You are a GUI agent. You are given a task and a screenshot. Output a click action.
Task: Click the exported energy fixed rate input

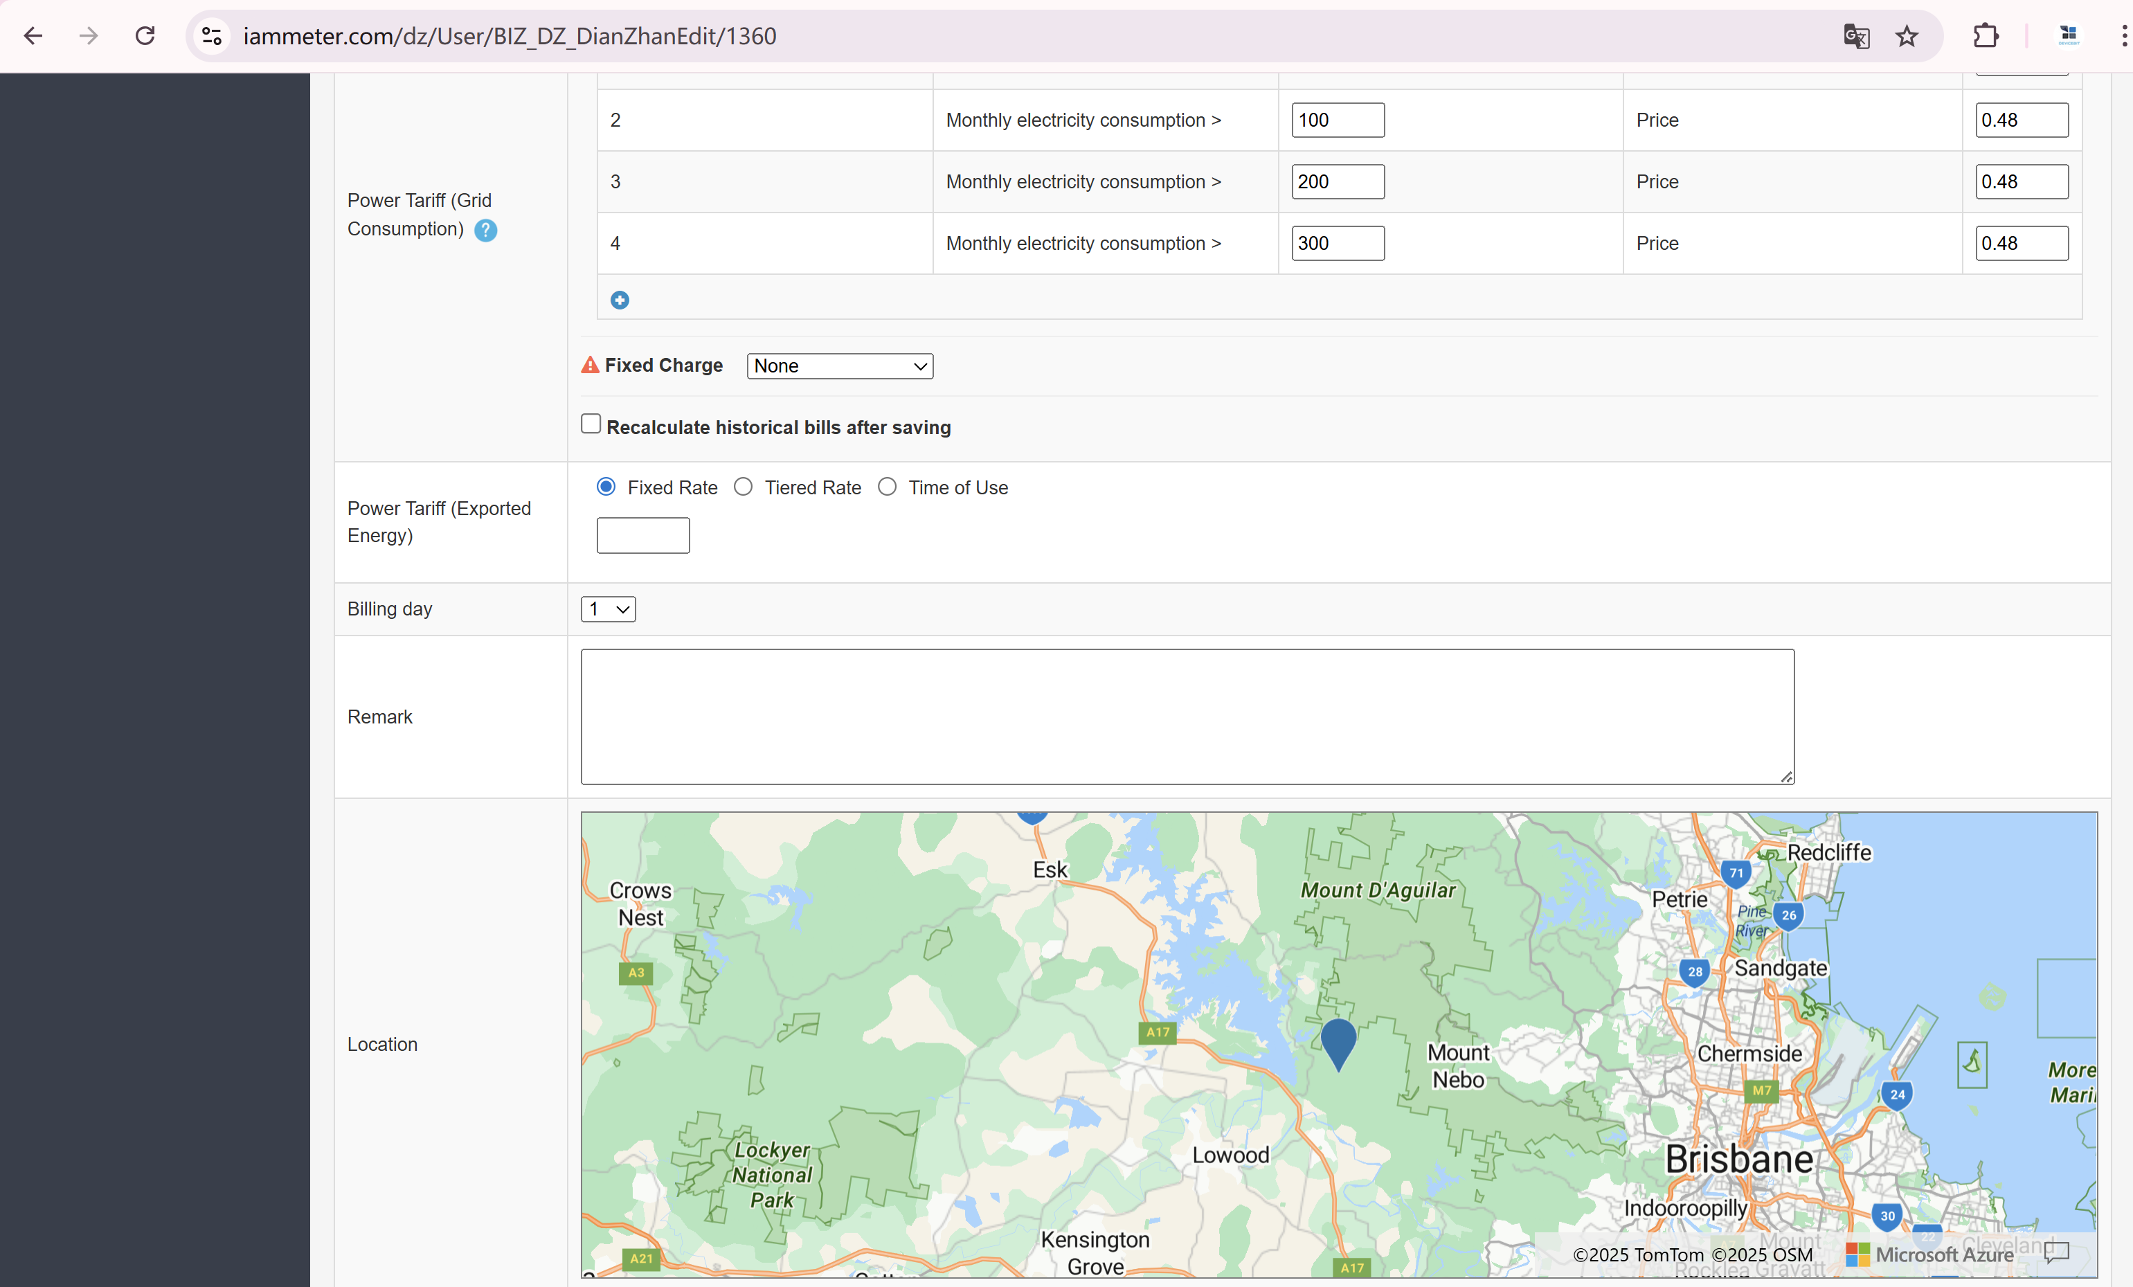click(x=643, y=536)
